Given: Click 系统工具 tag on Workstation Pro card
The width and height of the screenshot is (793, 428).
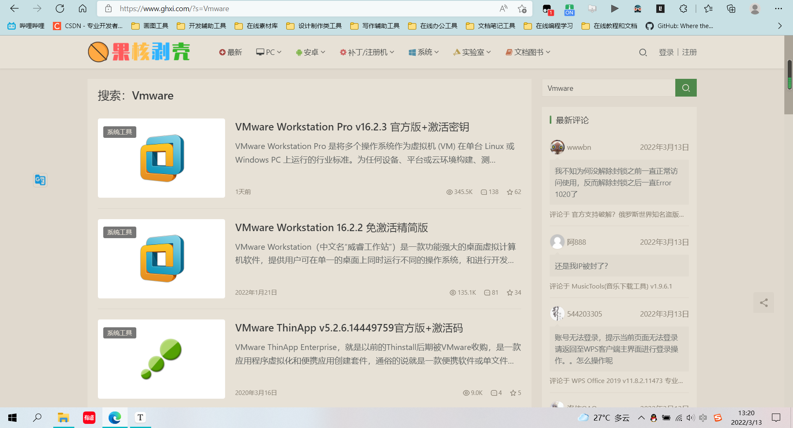Looking at the screenshot, I should coord(120,132).
